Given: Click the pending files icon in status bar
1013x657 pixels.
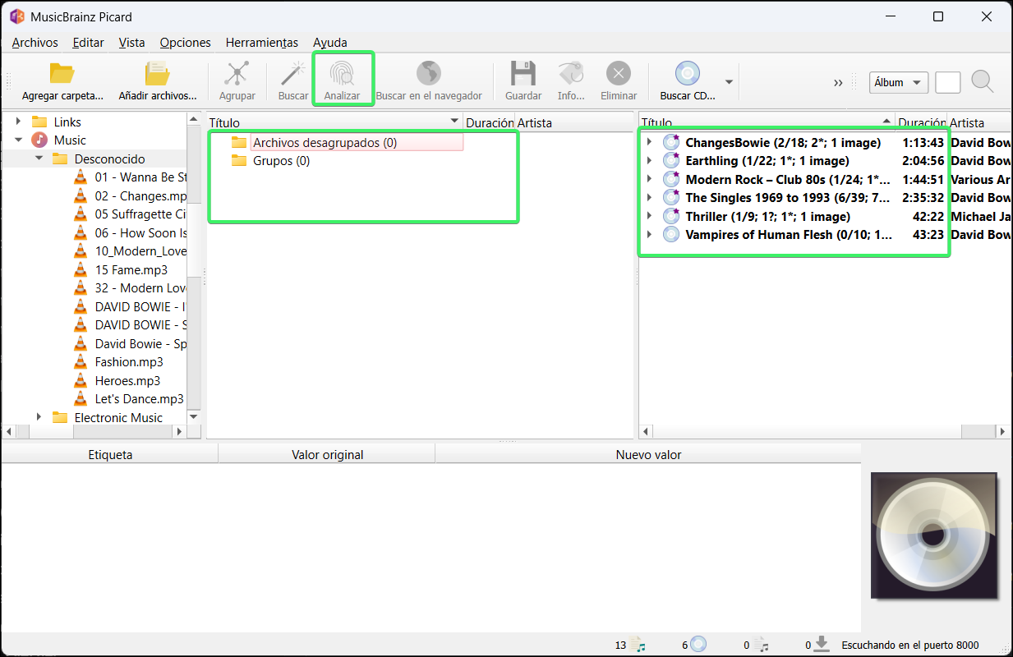Looking at the screenshot, I should (x=761, y=645).
